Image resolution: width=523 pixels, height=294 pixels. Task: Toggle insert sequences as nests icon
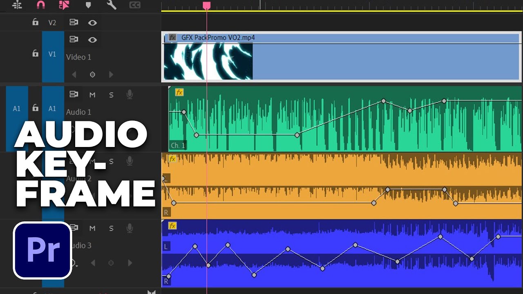(17, 5)
